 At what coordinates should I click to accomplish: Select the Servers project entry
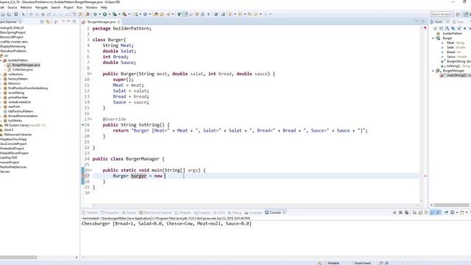5,172
